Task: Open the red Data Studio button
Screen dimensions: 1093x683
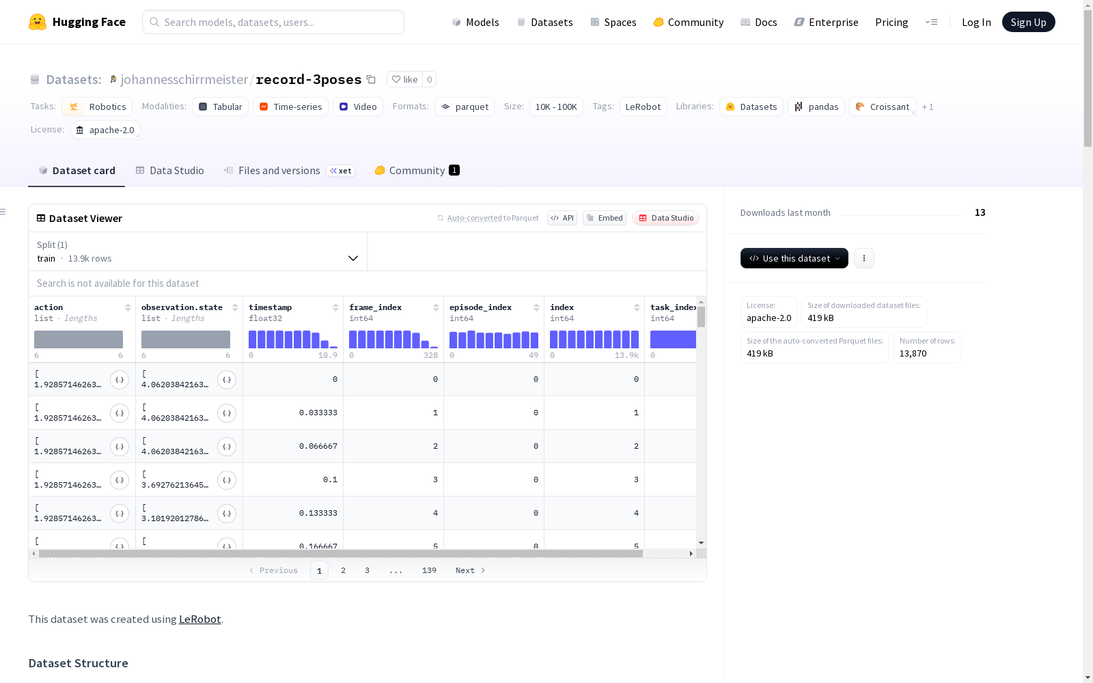Action: click(x=666, y=218)
